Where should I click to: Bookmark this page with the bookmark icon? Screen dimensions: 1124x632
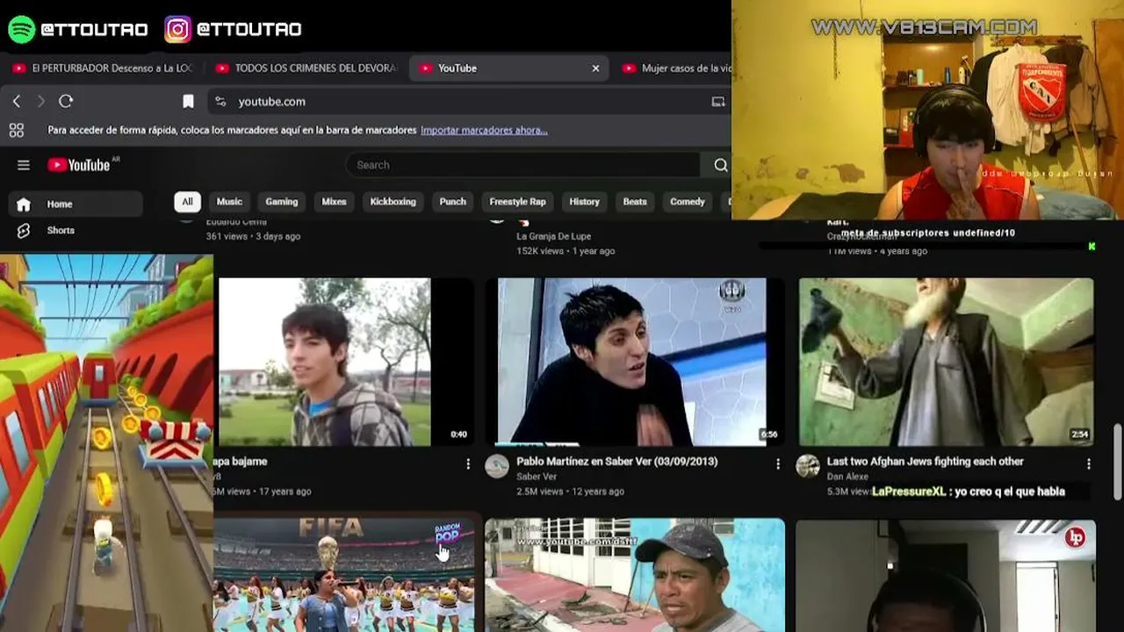(x=188, y=102)
